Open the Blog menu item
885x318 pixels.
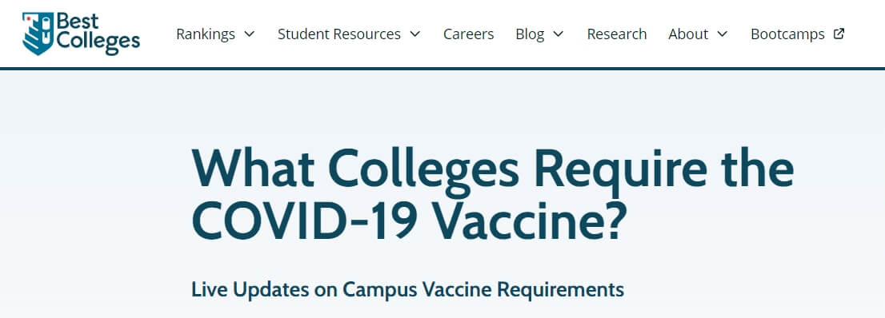[530, 34]
